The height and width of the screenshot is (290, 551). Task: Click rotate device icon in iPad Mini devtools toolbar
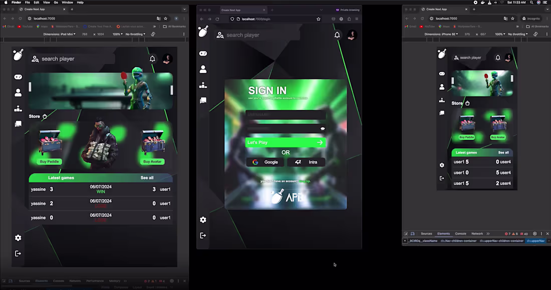pos(153,34)
